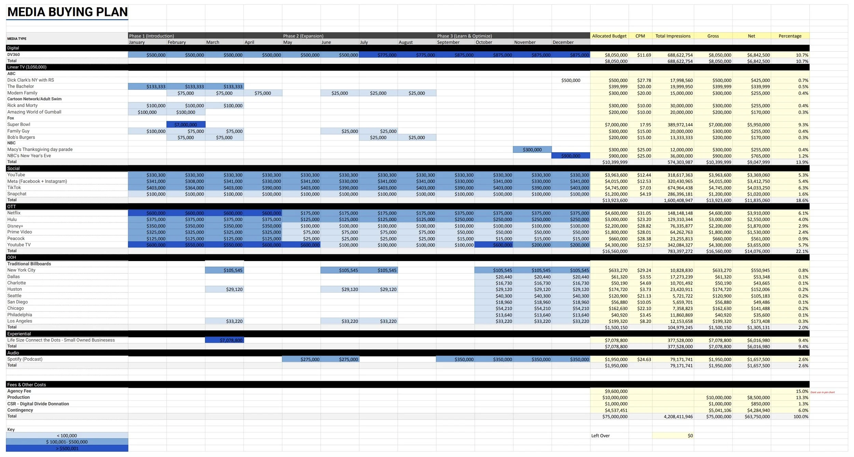Viewport: 854px width, 457px height.
Task: Click the Total Impressions column header
Action: point(673,36)
